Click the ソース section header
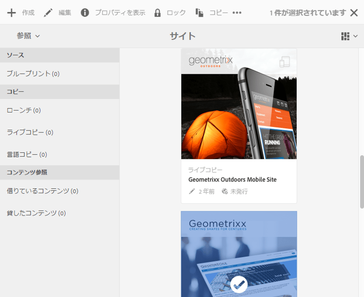The height and width of the screenshot is (297, 364). click(60, 55)
